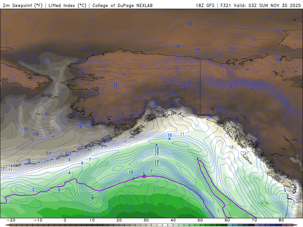This screenshot has height=227, width=303.
Task: Click the "80" label on the legend
Action: coord(281,220)
